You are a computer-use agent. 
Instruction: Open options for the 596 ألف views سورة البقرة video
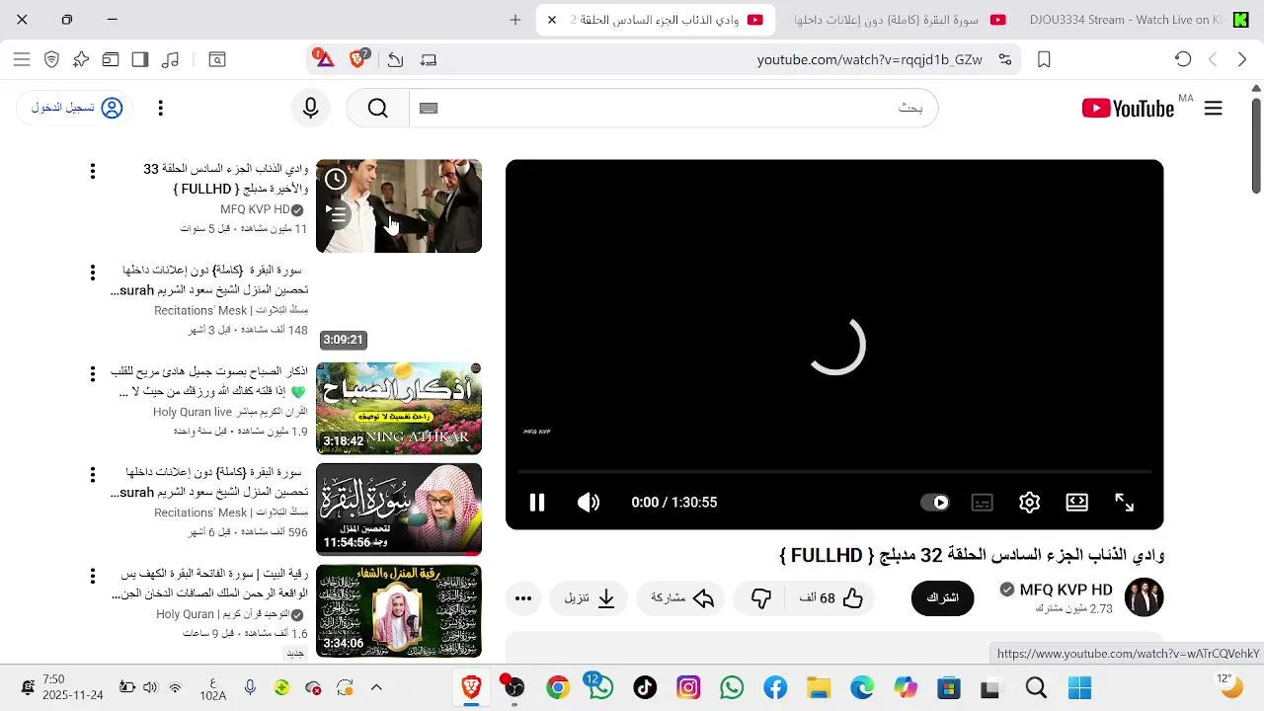tap(93, 474)
